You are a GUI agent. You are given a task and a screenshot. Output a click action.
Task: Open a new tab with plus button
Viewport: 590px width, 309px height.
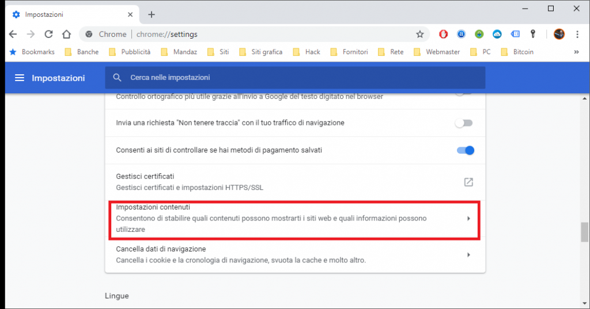point(152,14)
